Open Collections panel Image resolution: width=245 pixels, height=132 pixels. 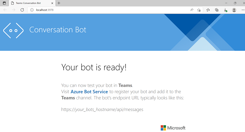[217, 10]
